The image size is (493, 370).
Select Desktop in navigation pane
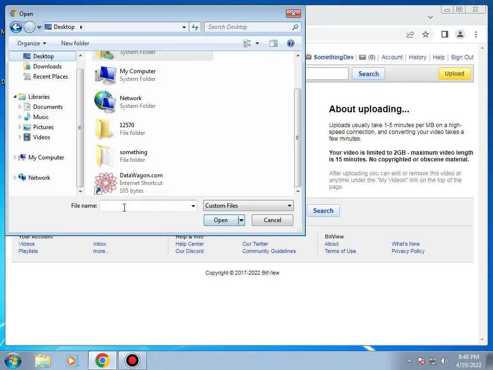click(43, 56)
